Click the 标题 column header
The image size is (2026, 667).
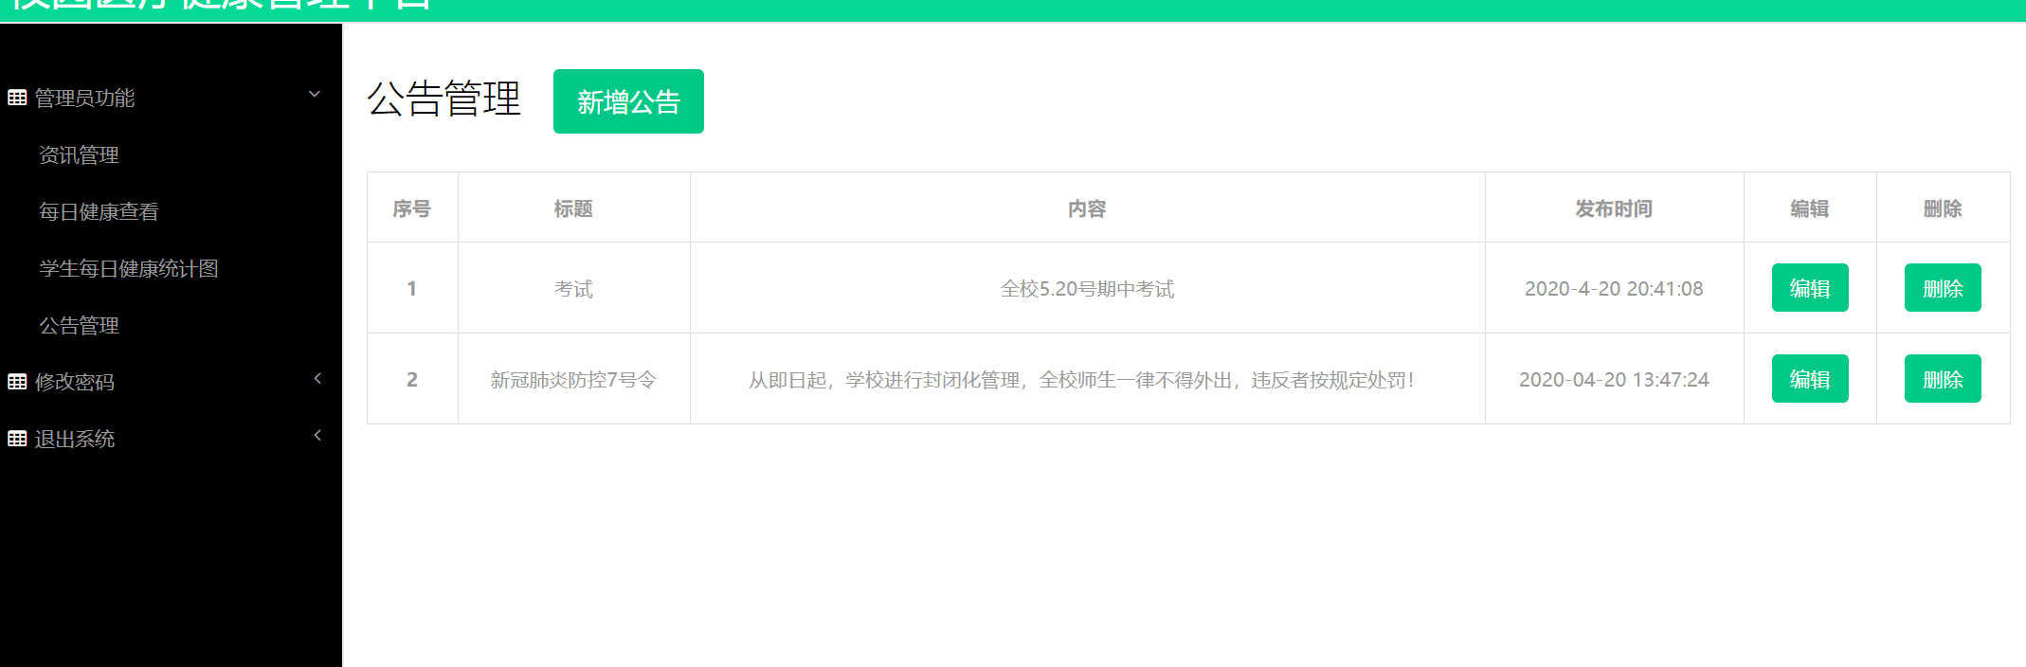pos(573,208)
